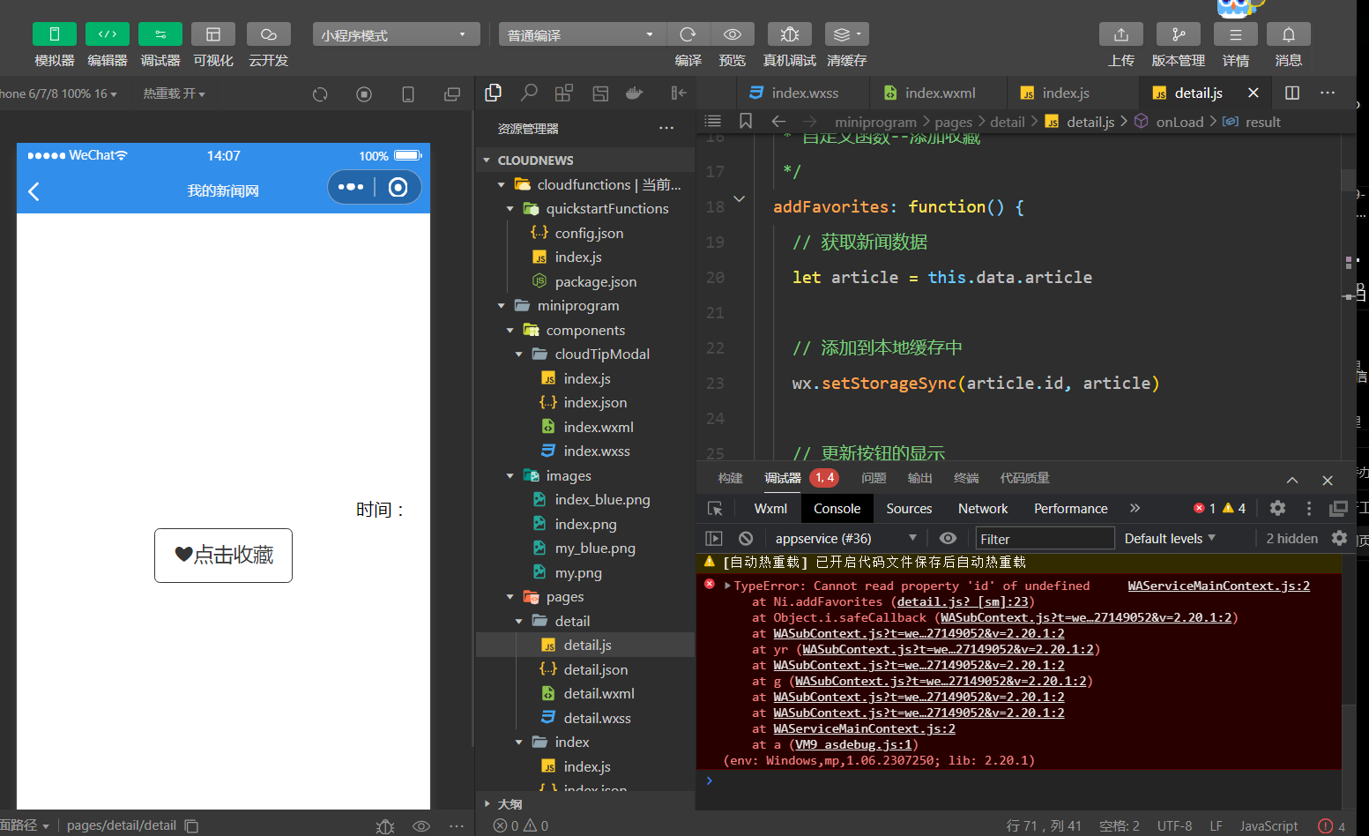Click the upload icon (上传)

(x=1121, y=34)
